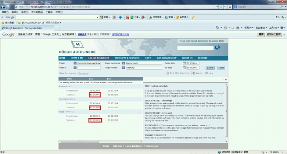
Task: Expand the Google toolbar search box dropdown
Action: coord(97,17)
